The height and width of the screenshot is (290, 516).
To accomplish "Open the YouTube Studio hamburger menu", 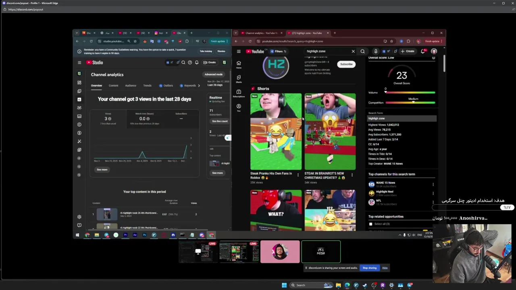I will [79, 62].
